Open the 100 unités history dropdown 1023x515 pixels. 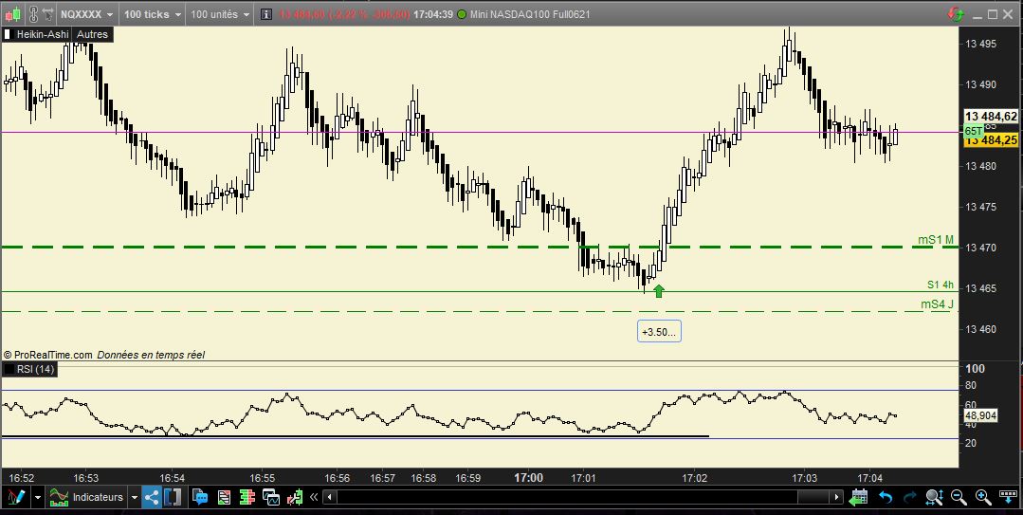point(219,13)
